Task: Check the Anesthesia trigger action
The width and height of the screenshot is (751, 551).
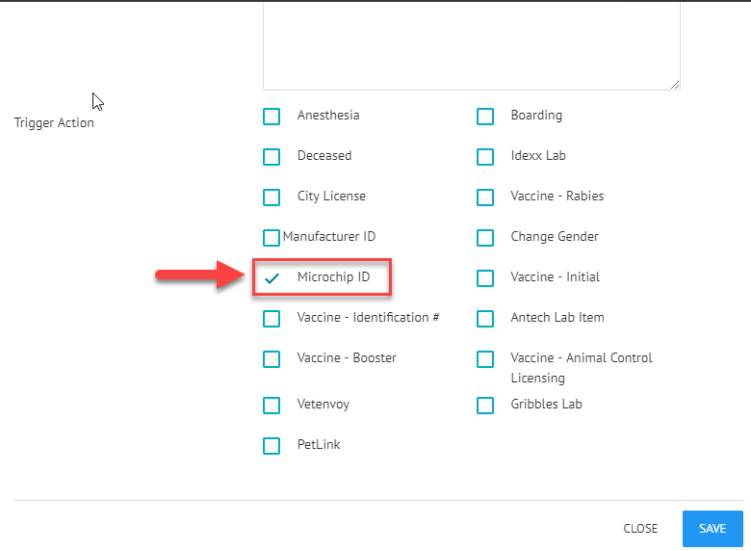Action: coord(272,116)
